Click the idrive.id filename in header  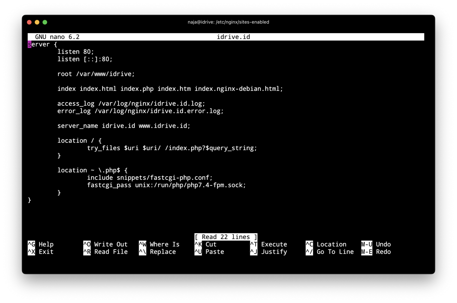point(233,37)
